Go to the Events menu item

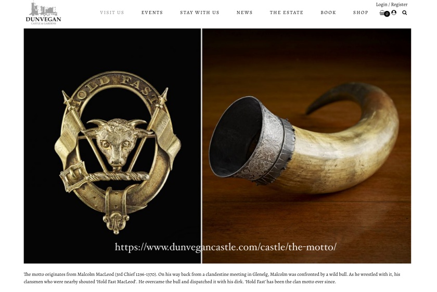pyautogui.click(x=152, y=12)
